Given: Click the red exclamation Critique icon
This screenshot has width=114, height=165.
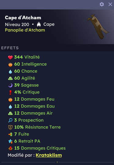Looking at the screenshot, I should (10, 92).
